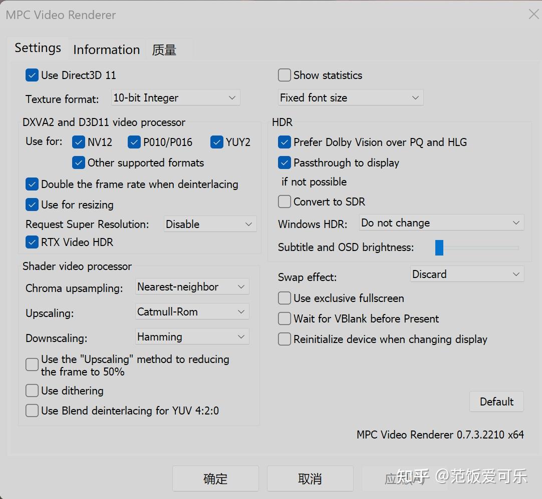
Task: Open the 质量 tab
Action: [164, 49]
